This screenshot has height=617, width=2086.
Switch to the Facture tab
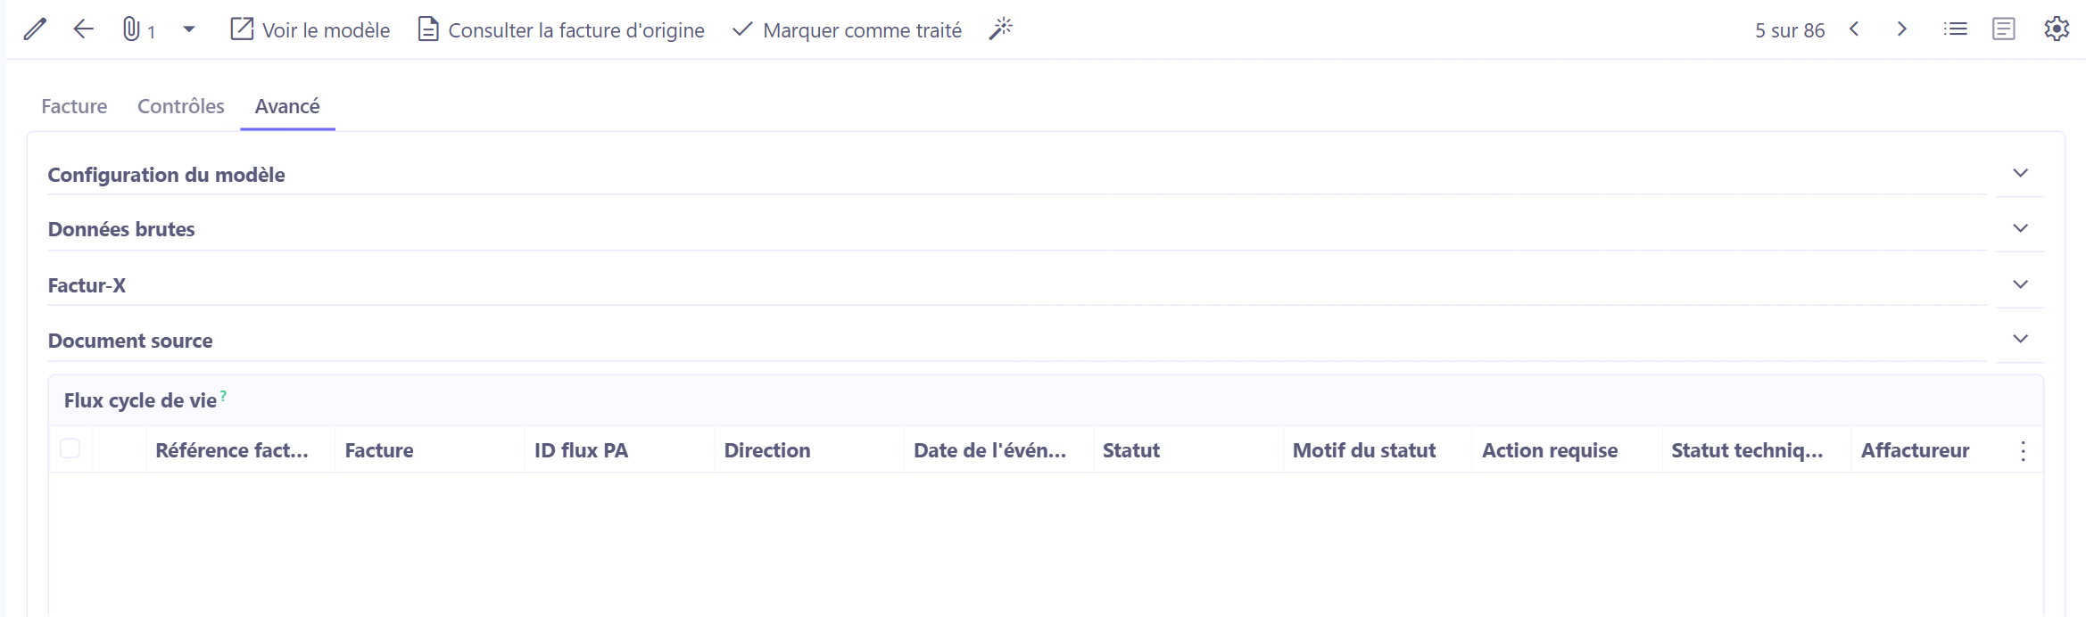(x=74, y=106)
